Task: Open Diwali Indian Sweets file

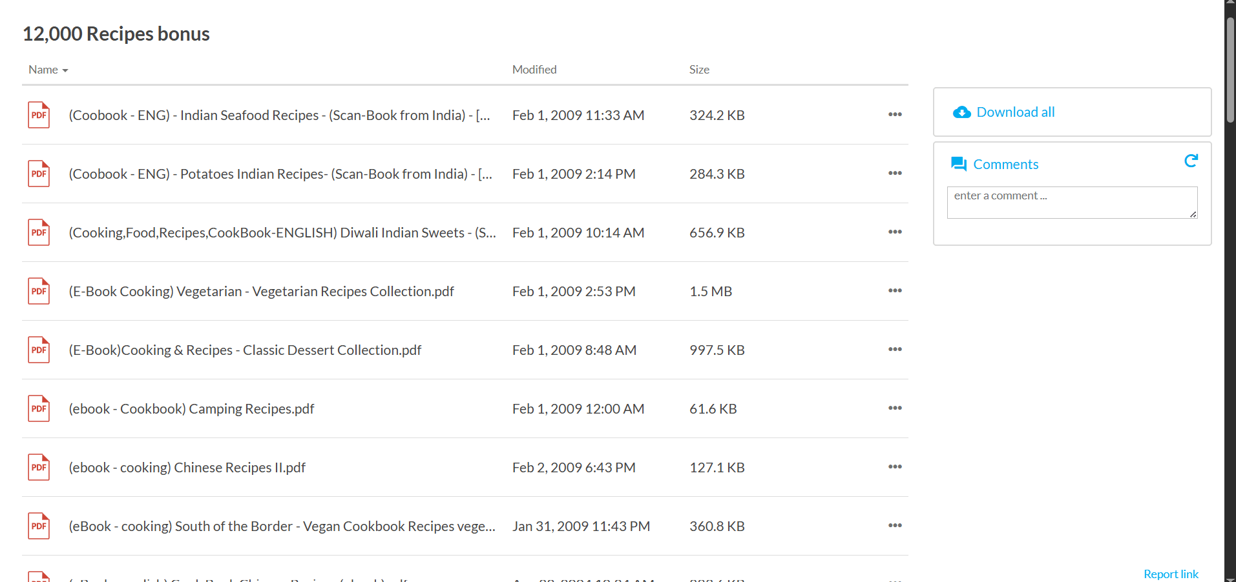Action: coord(282,232)
